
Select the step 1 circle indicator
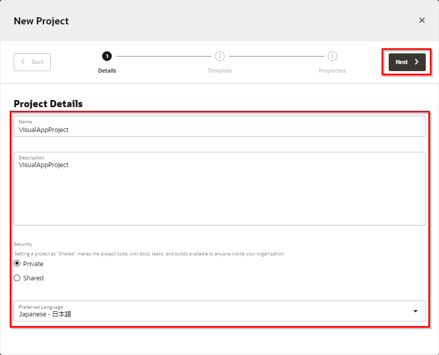[107, 56]
